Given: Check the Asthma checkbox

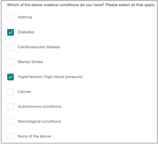Looking at the screenshot, I should pos(11,17).
